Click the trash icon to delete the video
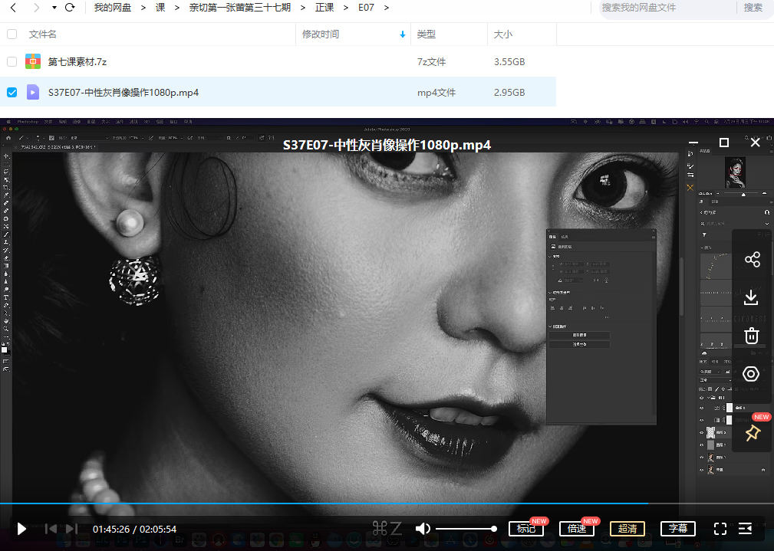 [752, 336]
